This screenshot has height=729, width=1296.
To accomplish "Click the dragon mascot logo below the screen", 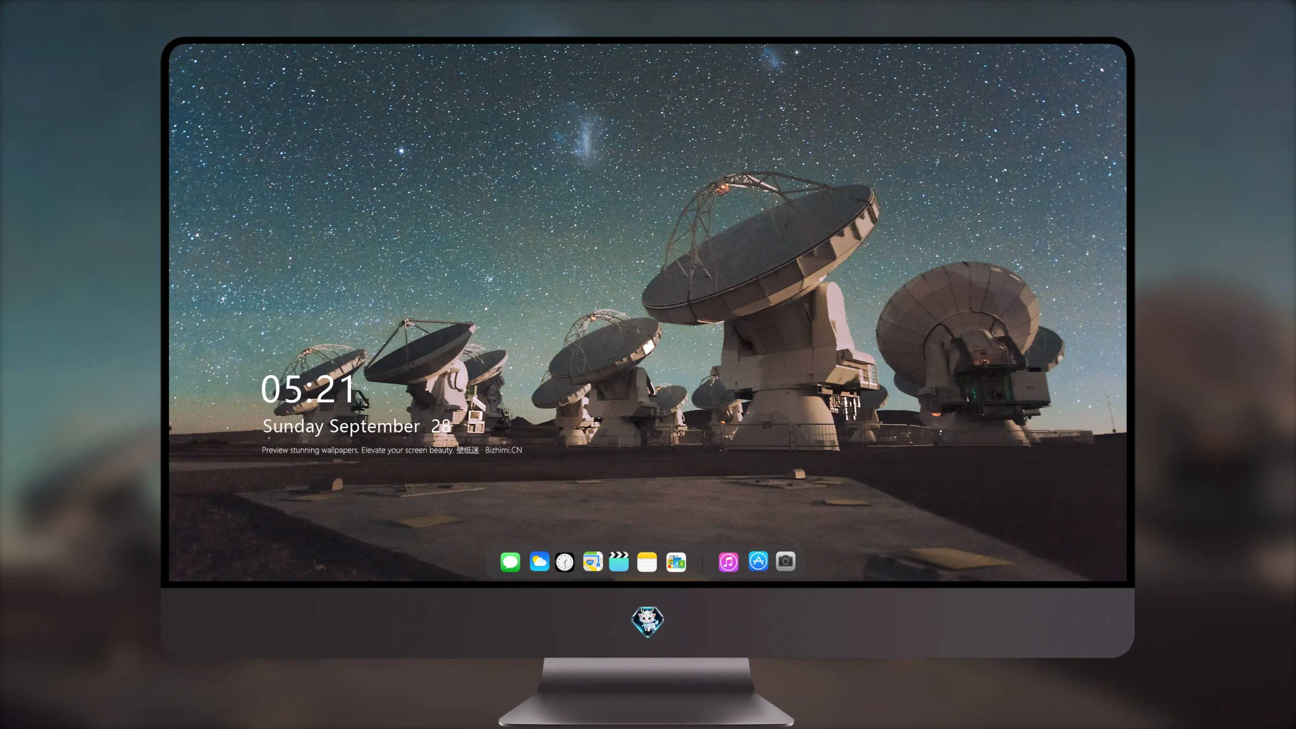I will click(x=648, y=621).
